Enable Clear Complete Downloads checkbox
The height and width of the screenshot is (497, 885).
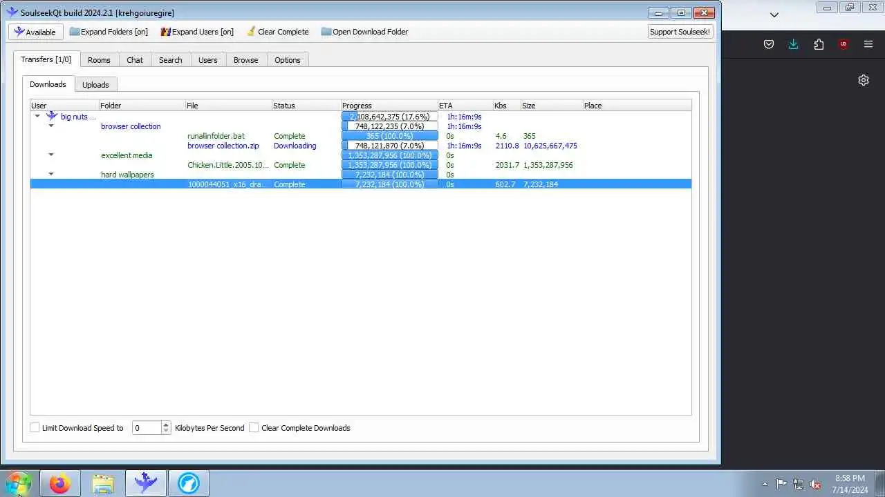pyautogui.click(x=254, y=428)
